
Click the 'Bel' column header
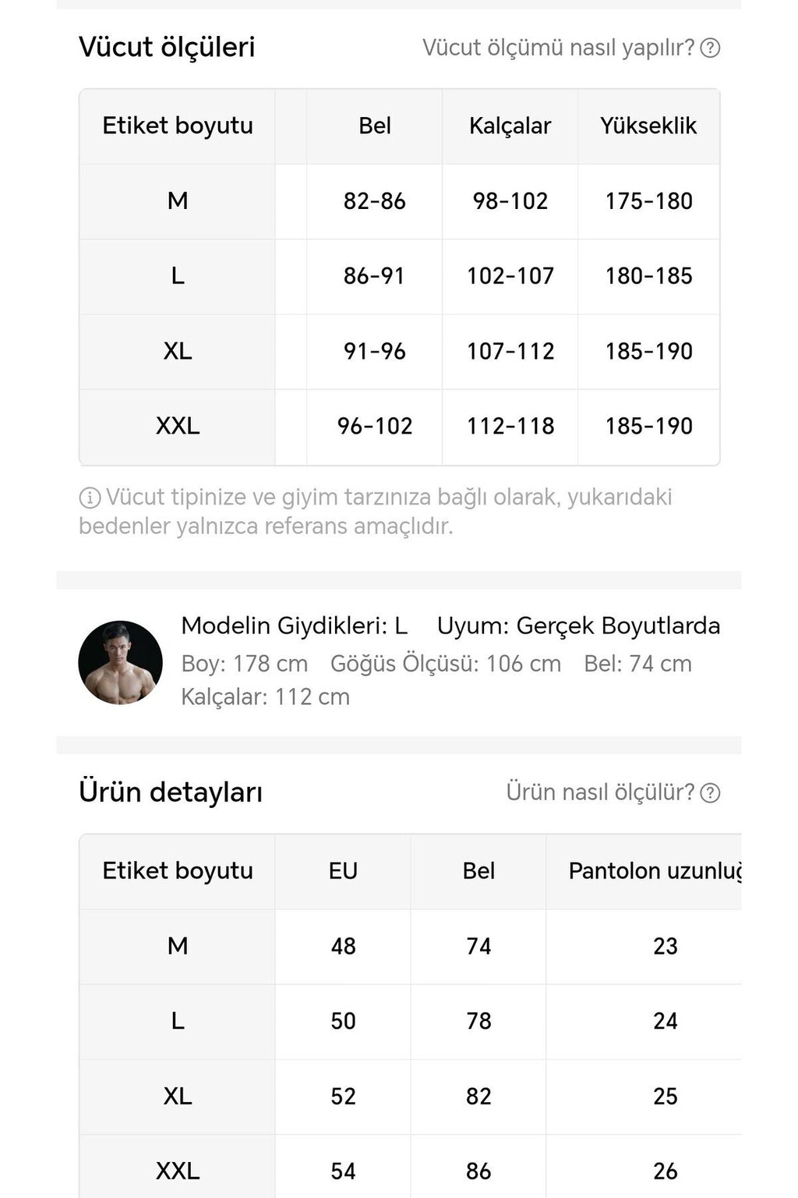[374, 126]
